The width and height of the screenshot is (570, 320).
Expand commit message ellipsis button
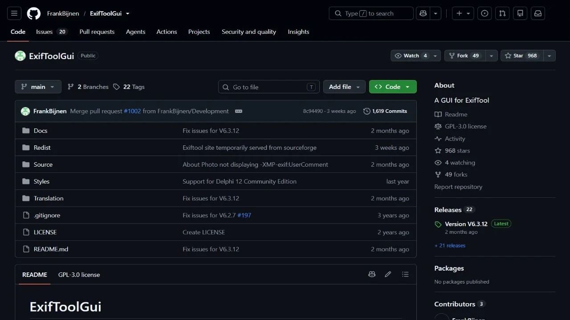click(x=239, y=111)
